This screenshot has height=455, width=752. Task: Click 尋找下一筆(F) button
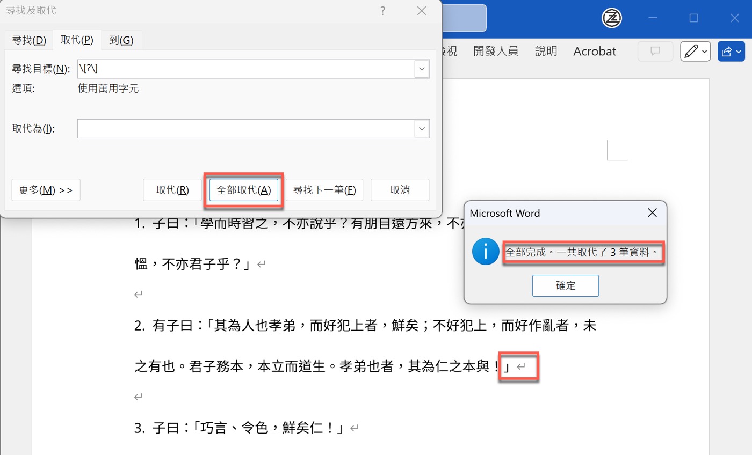click(x=324, y=190)
